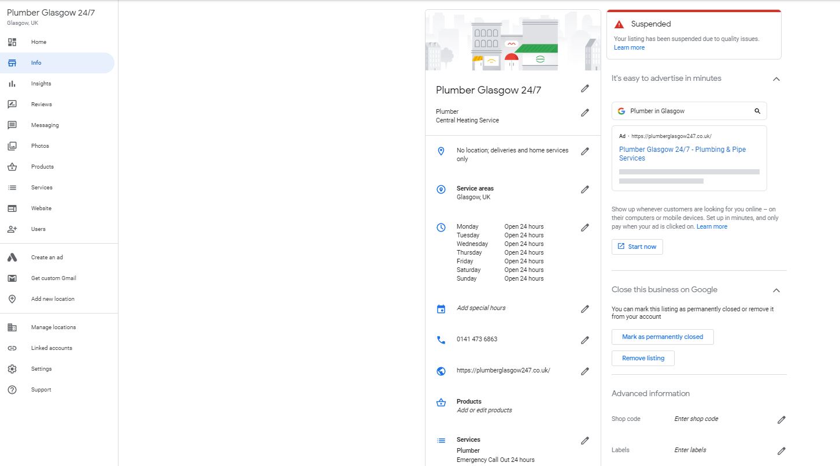Click Emergency Call Out 24 hours service

pyautogui.click(x=495, y=460)
